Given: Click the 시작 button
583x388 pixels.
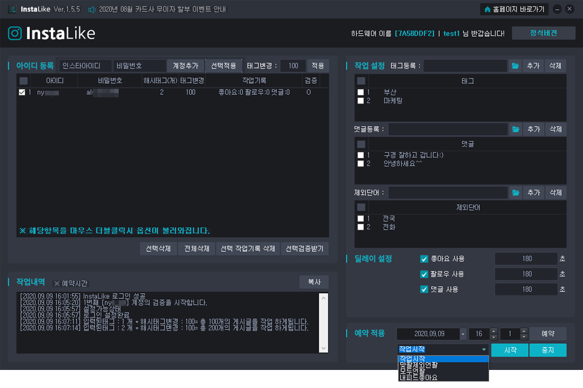Looking at the screenshot, I should coord(510,350).
